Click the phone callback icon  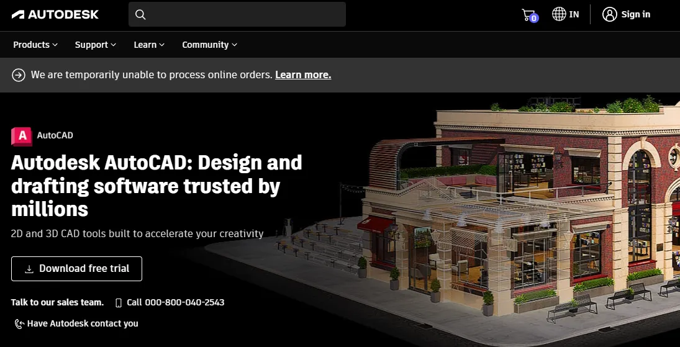click(19, 323)
